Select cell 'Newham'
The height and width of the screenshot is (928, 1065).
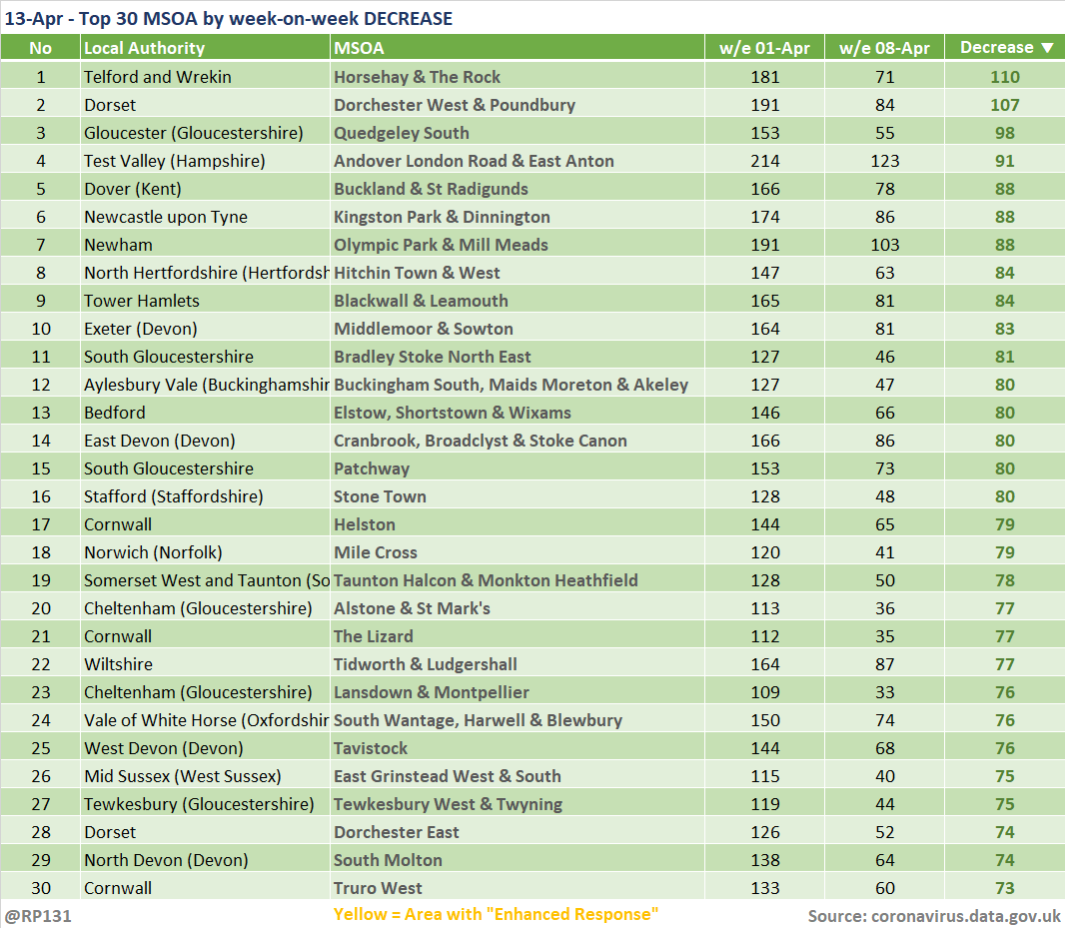(x=205, y=245)
